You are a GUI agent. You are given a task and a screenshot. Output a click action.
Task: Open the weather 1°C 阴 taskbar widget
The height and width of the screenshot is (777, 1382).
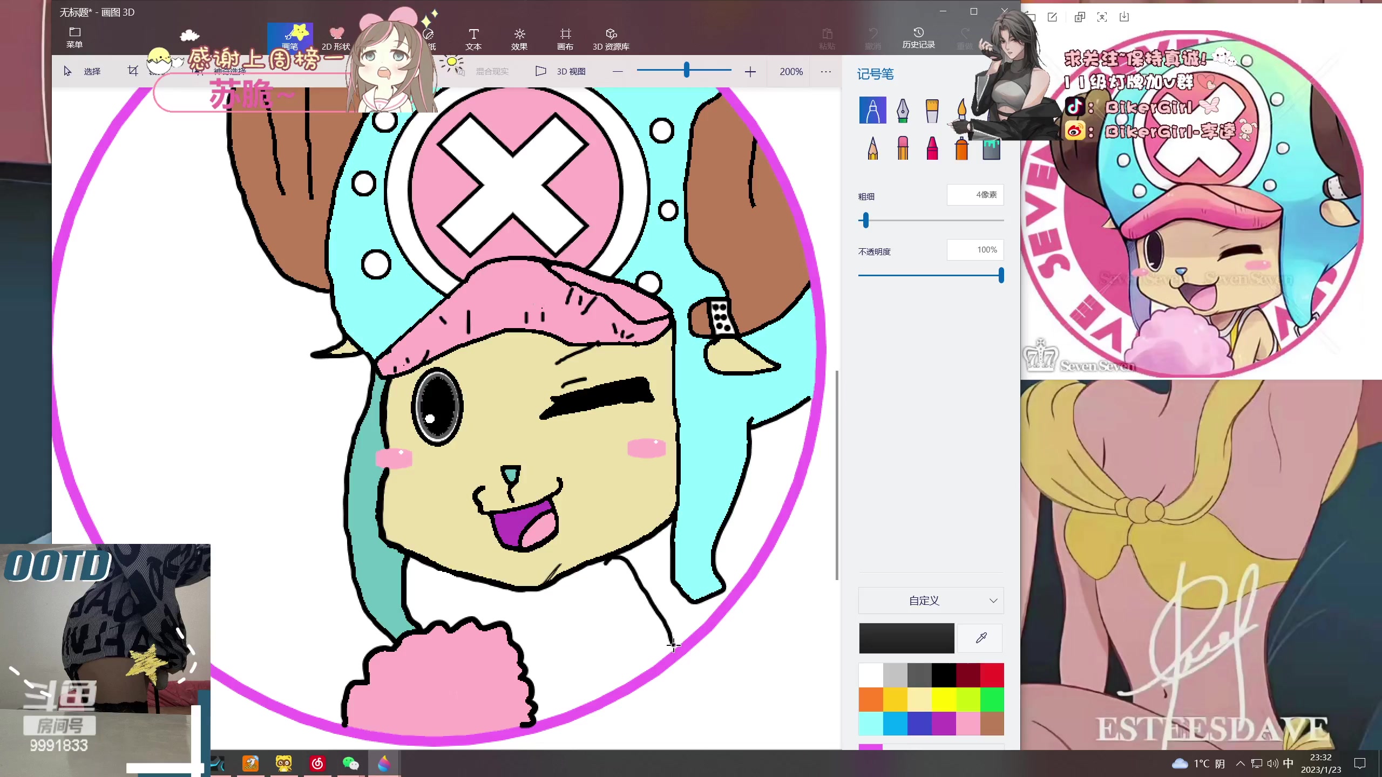click(1198, 764)
